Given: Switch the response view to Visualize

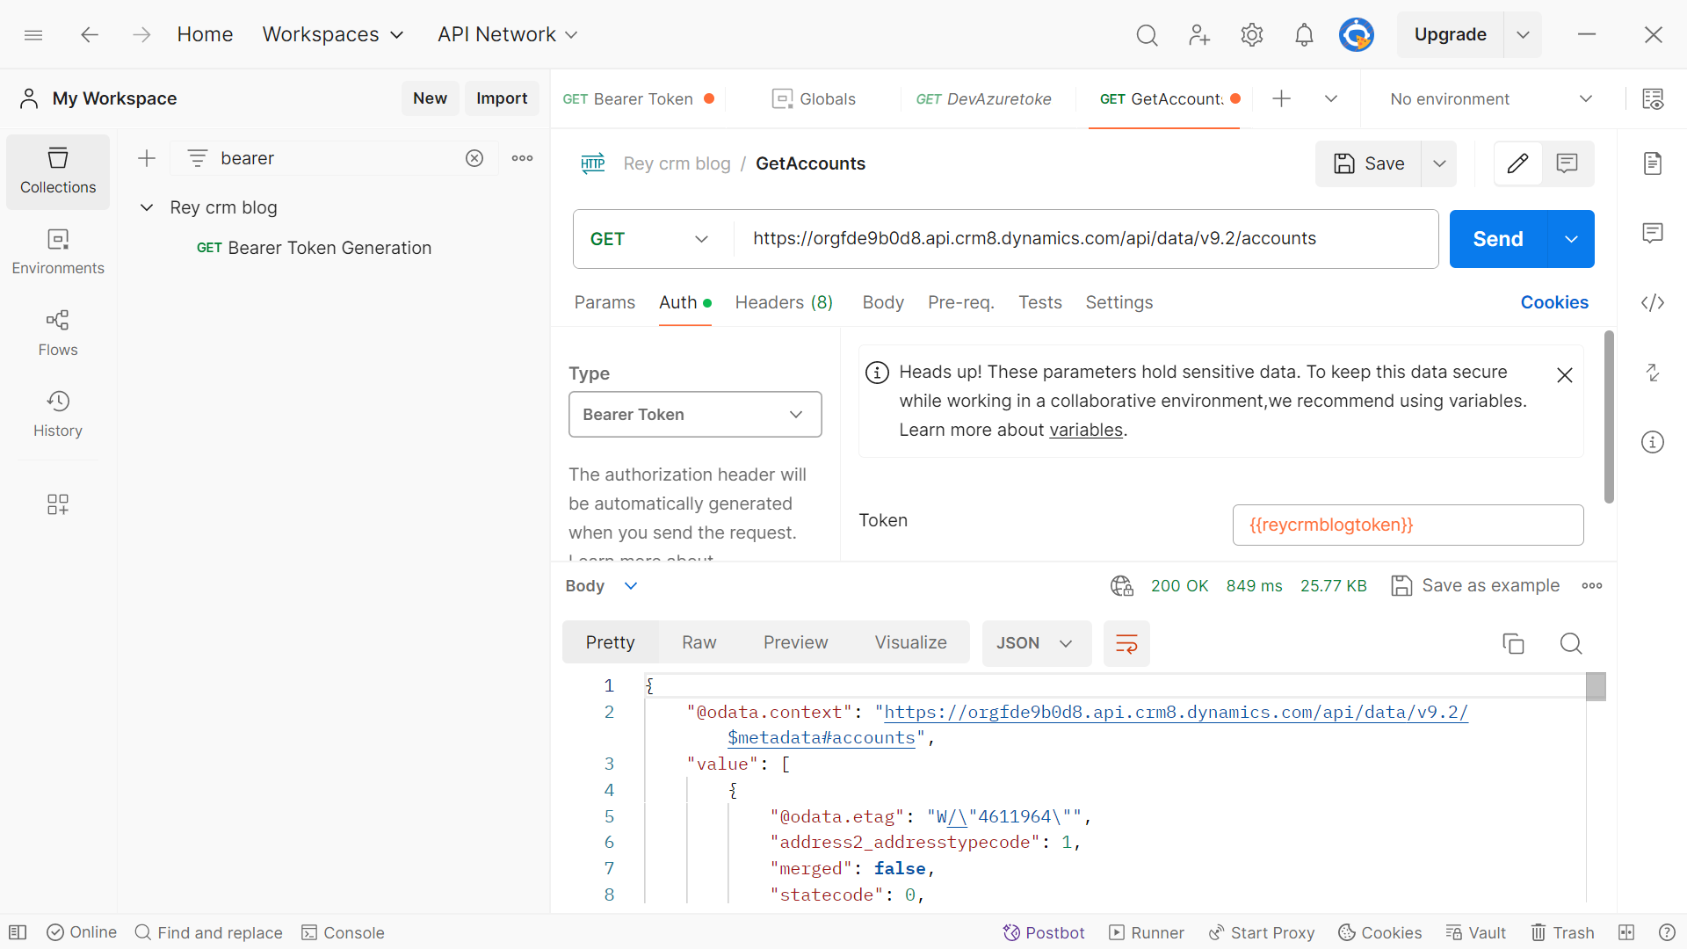Looking at the screenshot, I should click(910, 642).
